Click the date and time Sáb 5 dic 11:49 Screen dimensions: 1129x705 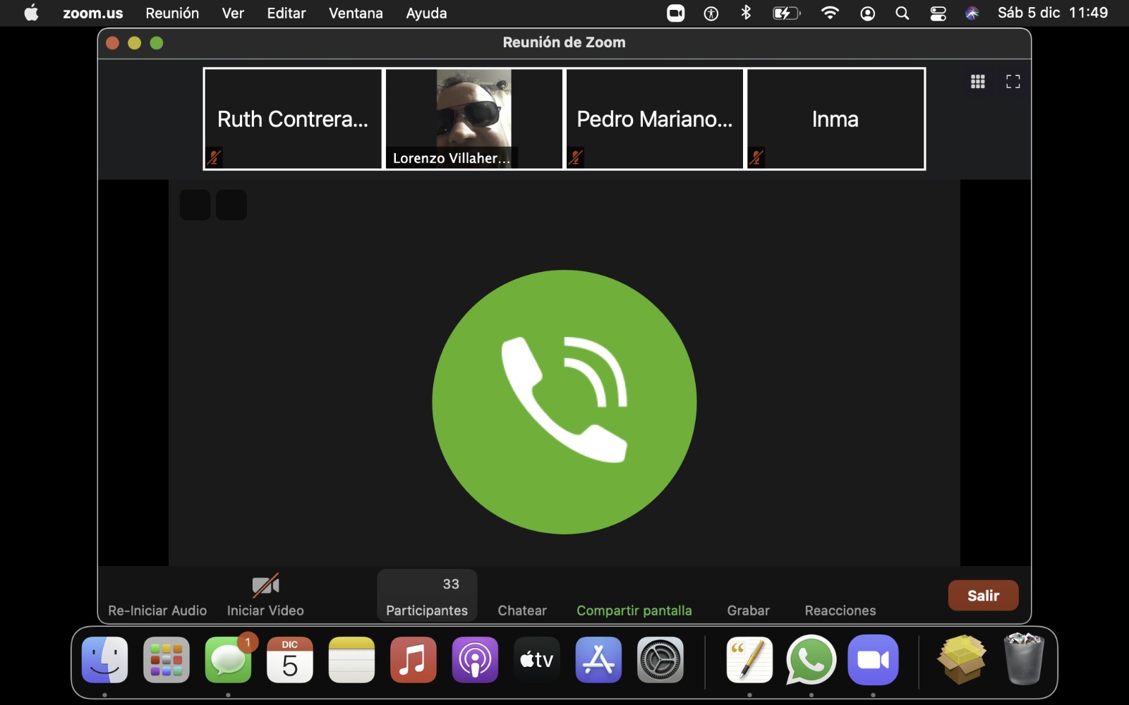click(1053, 13)
